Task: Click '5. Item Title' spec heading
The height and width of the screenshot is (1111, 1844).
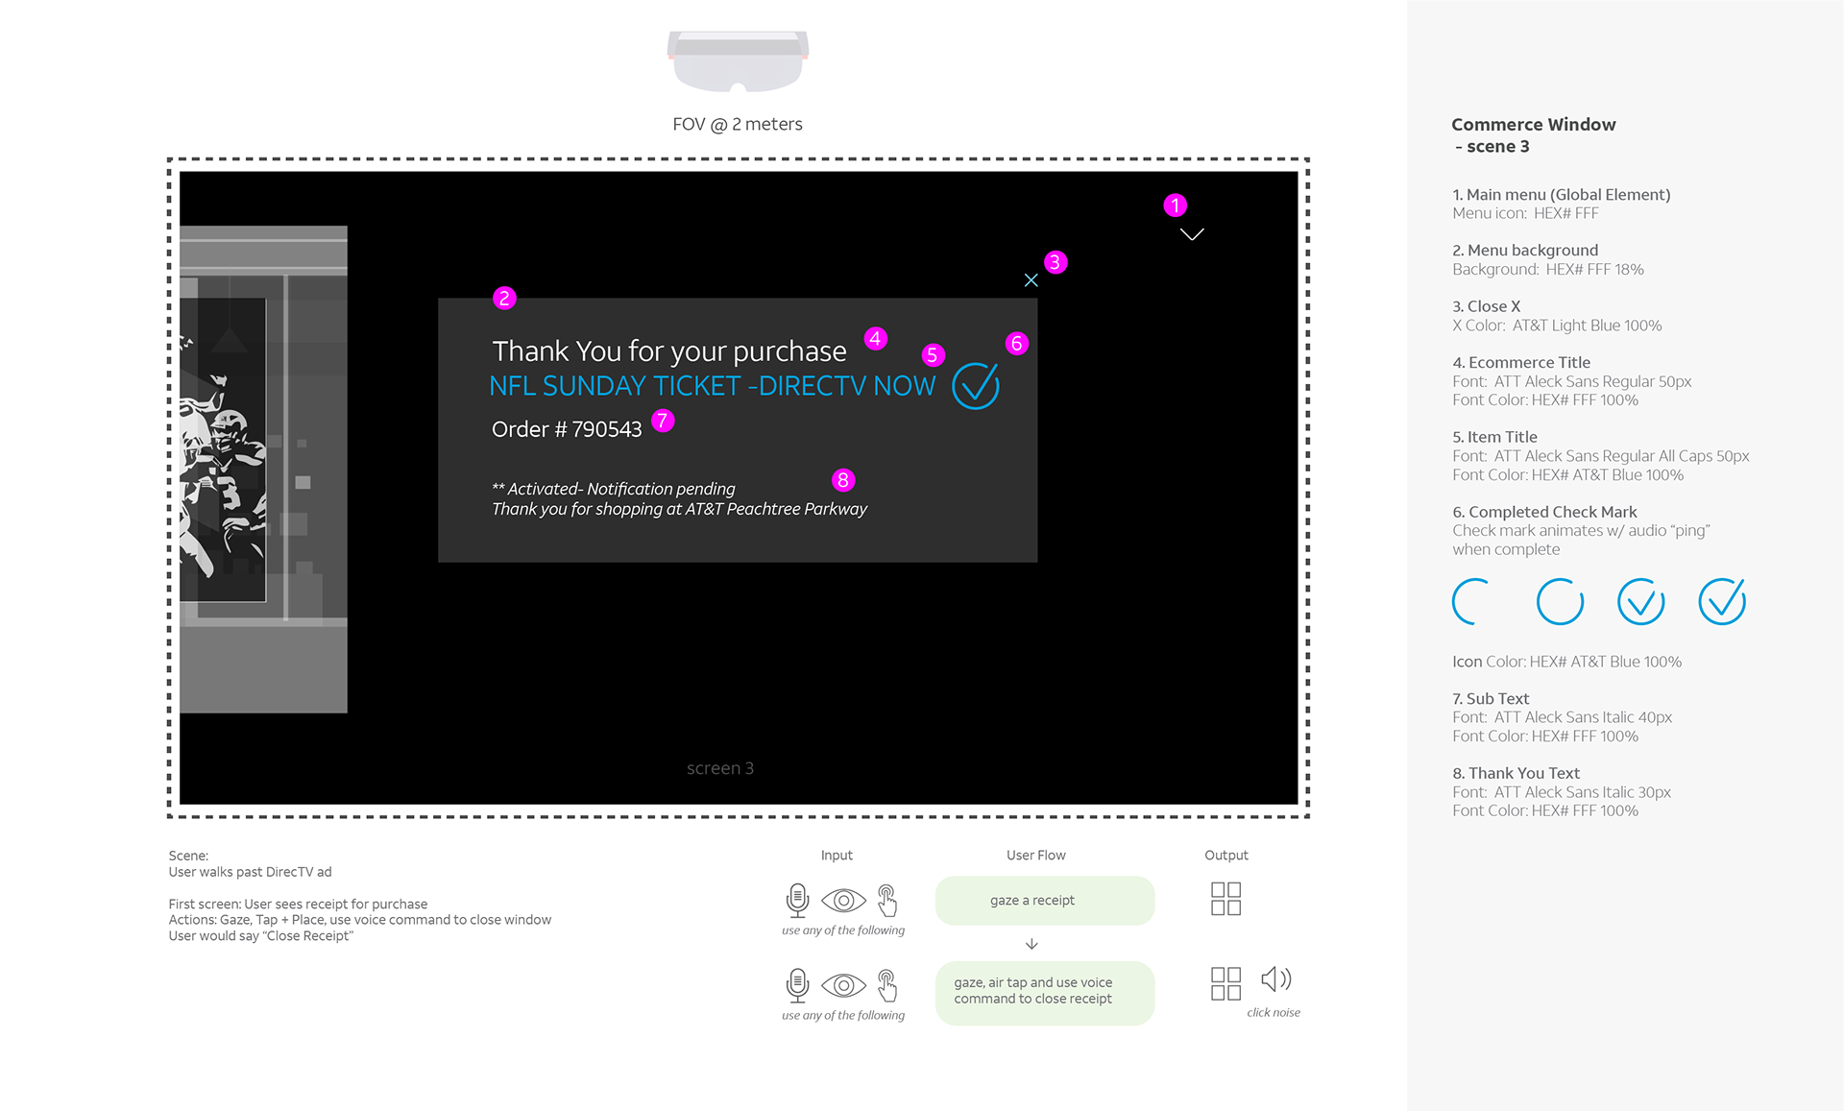Action: pyautogui.click(x=1494, y=437)
